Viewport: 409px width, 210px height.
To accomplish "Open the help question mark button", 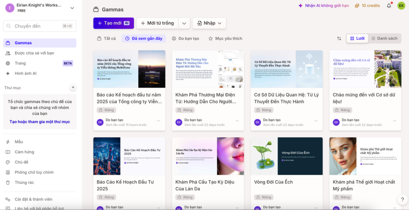I will tap(402, 200).
